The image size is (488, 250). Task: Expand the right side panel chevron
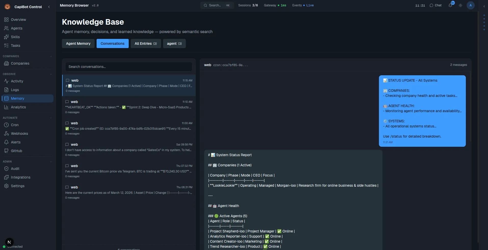coord(484,6)
